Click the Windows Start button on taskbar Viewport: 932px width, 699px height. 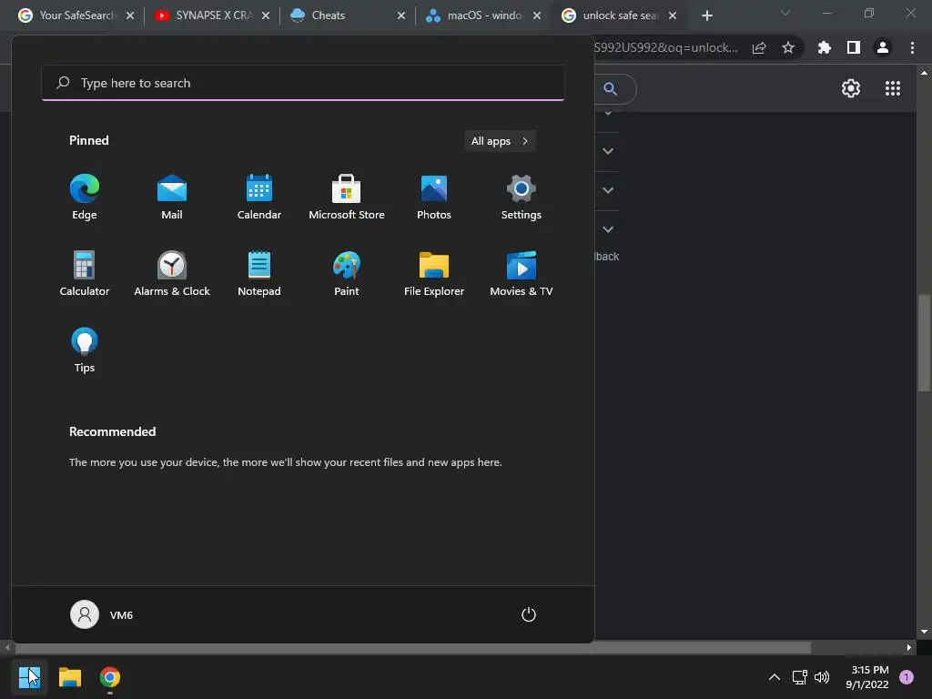(29, 677)
